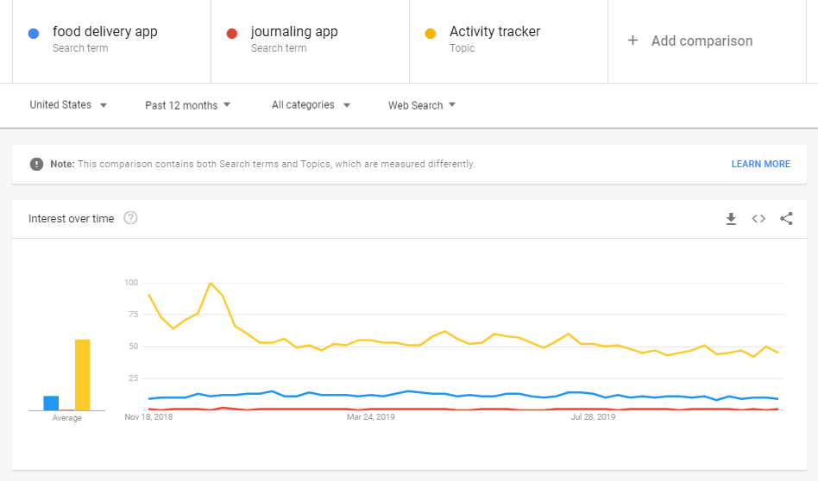Image resolution: width=818 pixels, height=481 pixels.
Task: Click the blue dot beside food delivery app
Action: 34,34
